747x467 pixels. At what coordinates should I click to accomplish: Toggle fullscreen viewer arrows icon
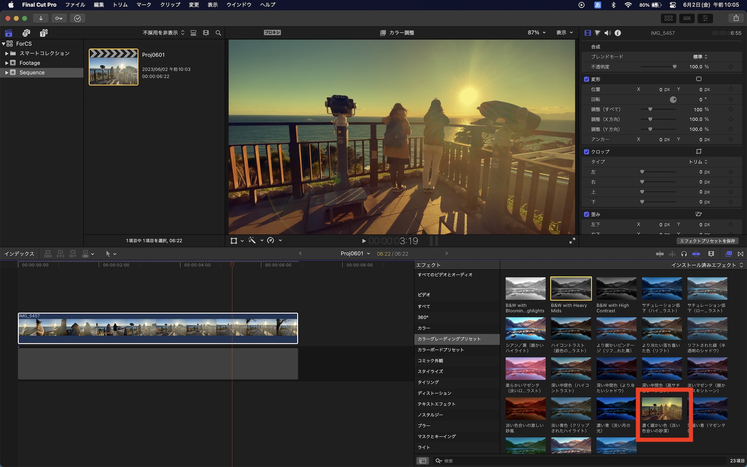[x=572, y=241]
